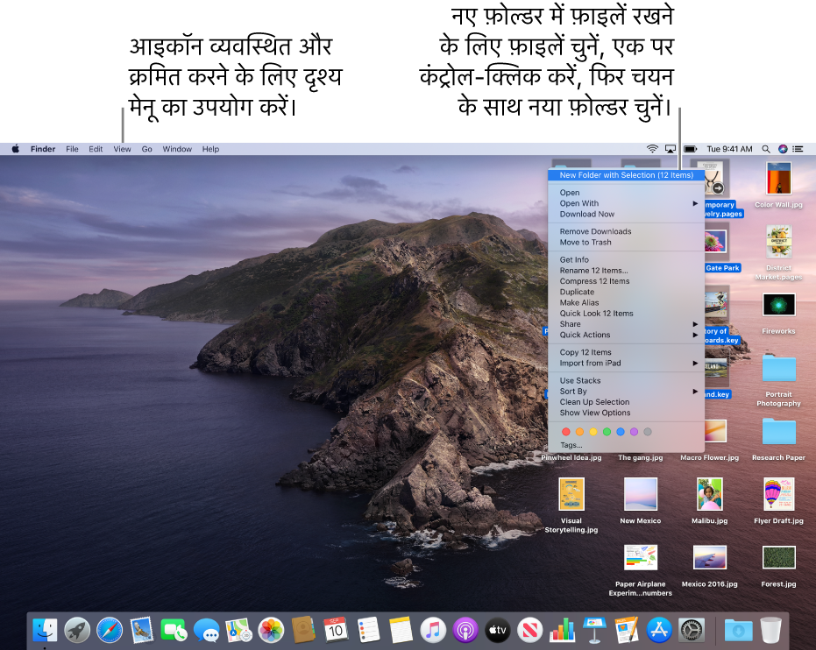Viewport: 816px width, 650px height.
Task: Open Music app in Dock
Action: 433,630
